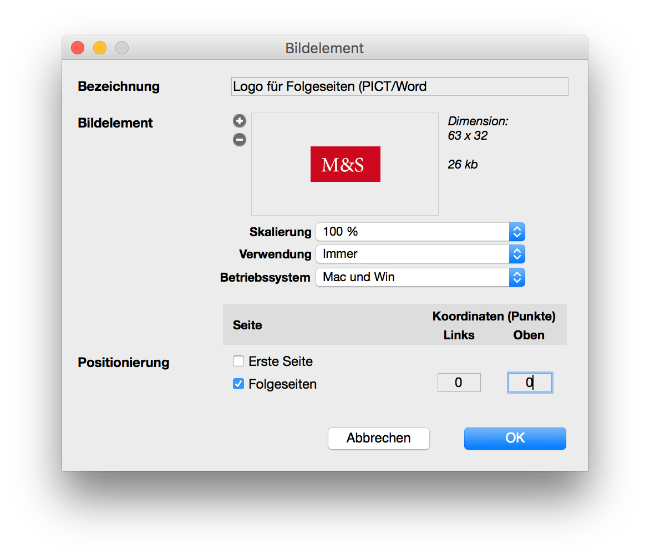
Task: Click the Links coordinate field for Folgeseiten
Action: point(459,382)
